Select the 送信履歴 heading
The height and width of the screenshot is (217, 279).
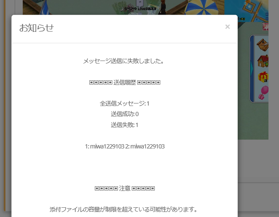(x=125, y=82)
